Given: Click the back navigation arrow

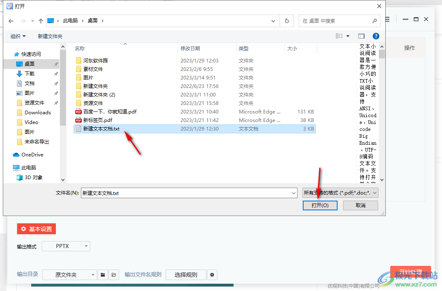Looking at the screenshot, I should (11, 21).
